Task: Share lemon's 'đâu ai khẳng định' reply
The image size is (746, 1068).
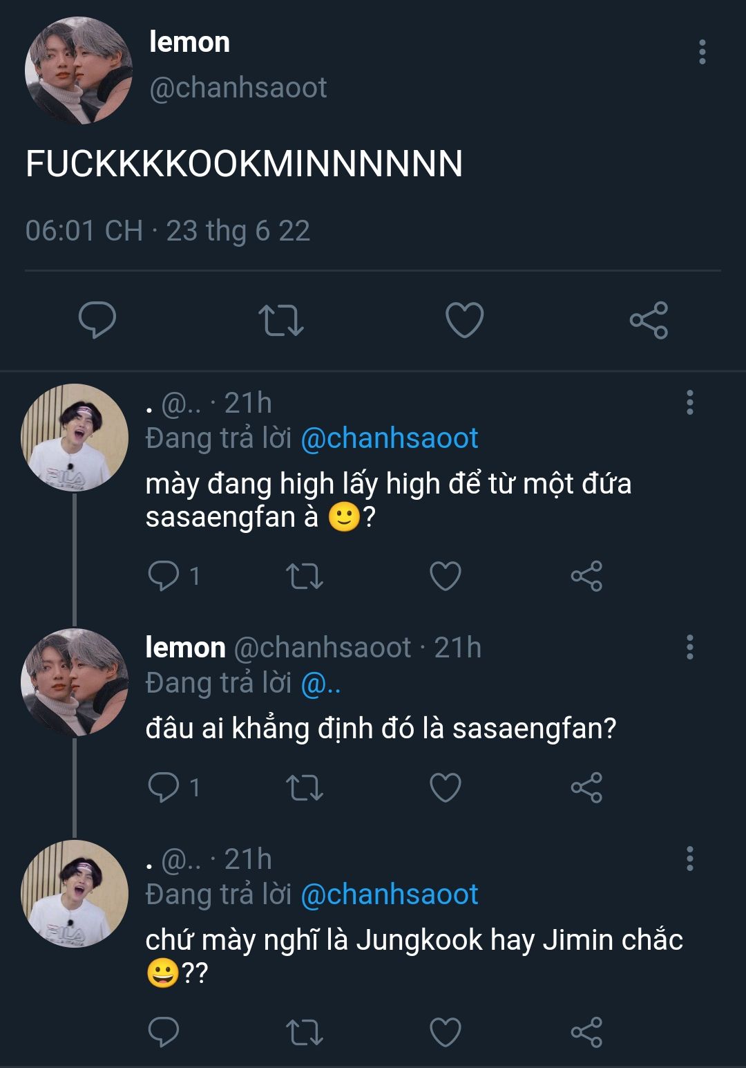Action: pos(586,787)
